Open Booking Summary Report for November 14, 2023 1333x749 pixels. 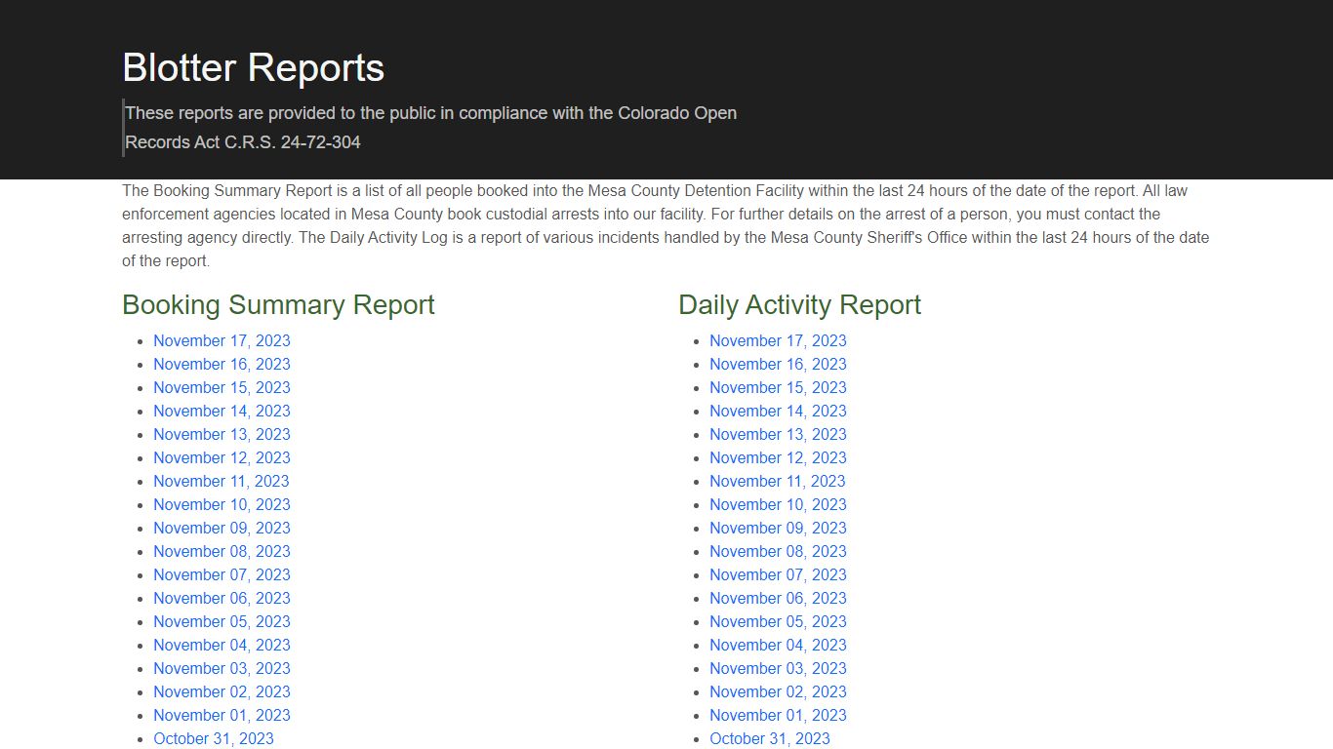click(222, 411)
